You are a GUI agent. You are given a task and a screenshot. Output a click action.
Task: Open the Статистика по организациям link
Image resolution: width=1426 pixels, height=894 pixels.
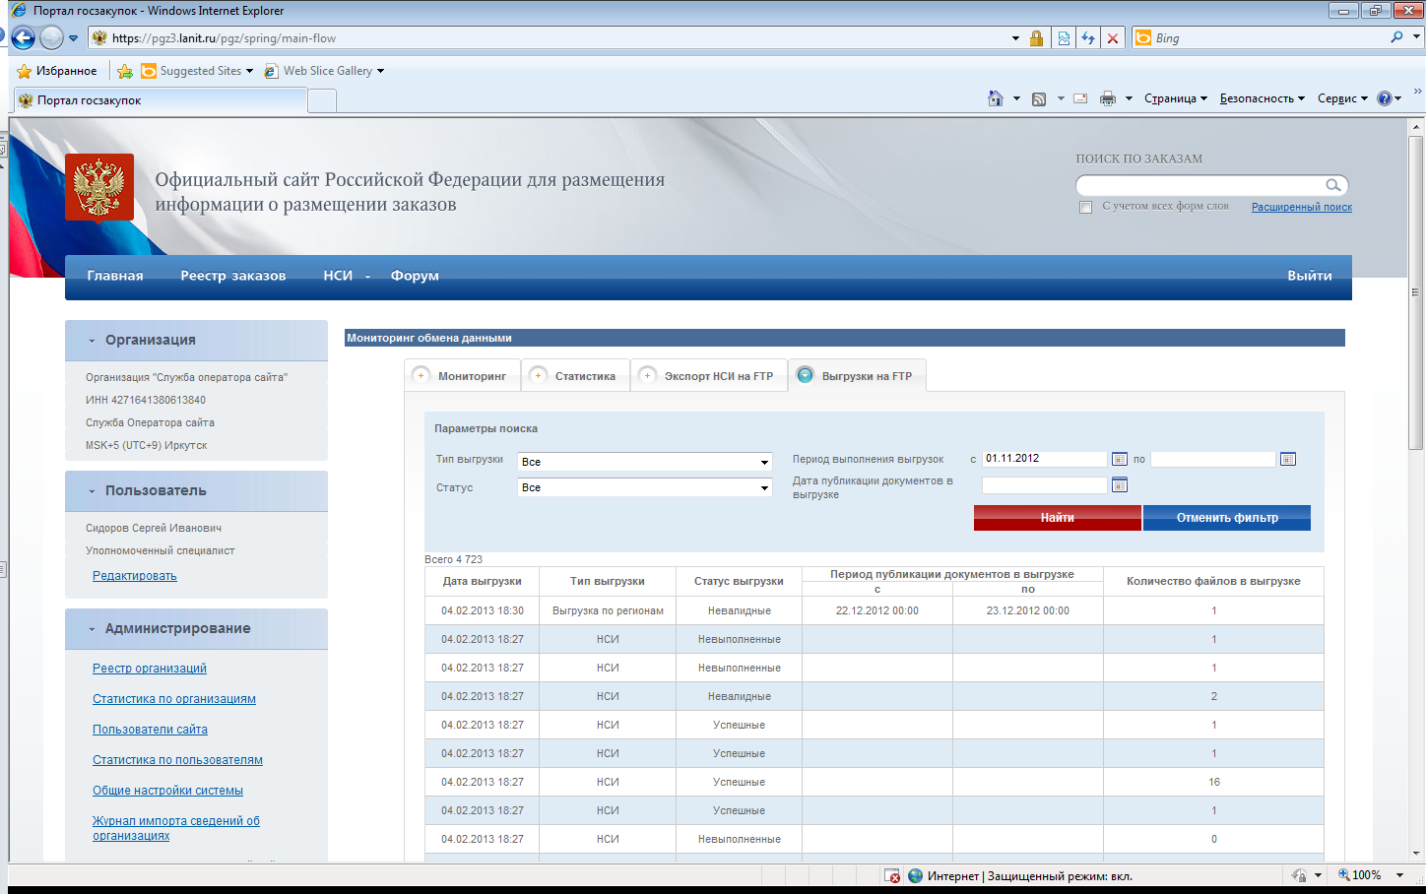point(174,699)
